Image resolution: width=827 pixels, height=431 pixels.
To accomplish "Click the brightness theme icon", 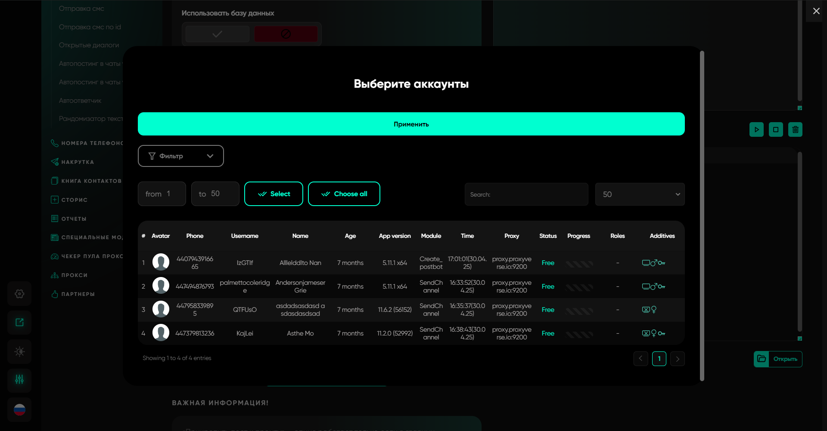I will tap(19, 351).
